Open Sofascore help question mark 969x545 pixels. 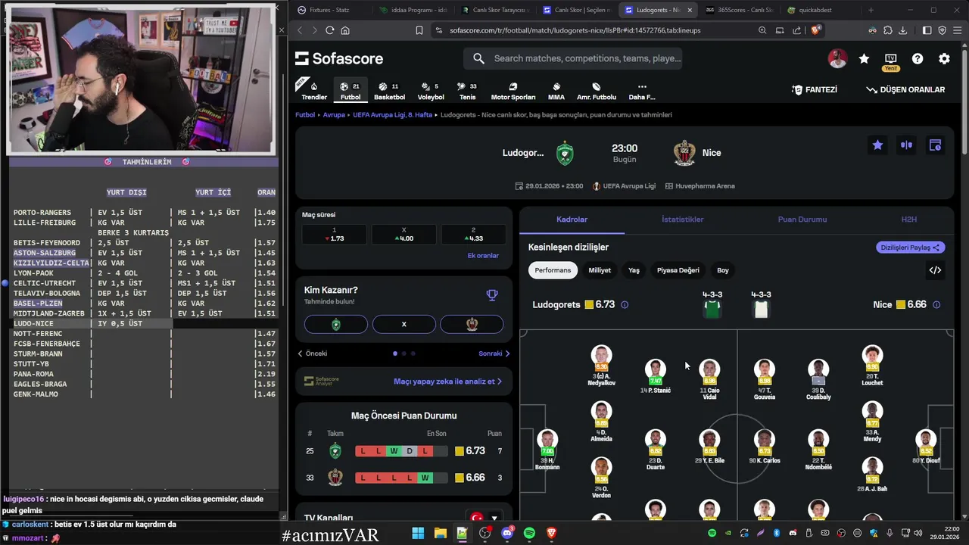click(x=918, y=58)
